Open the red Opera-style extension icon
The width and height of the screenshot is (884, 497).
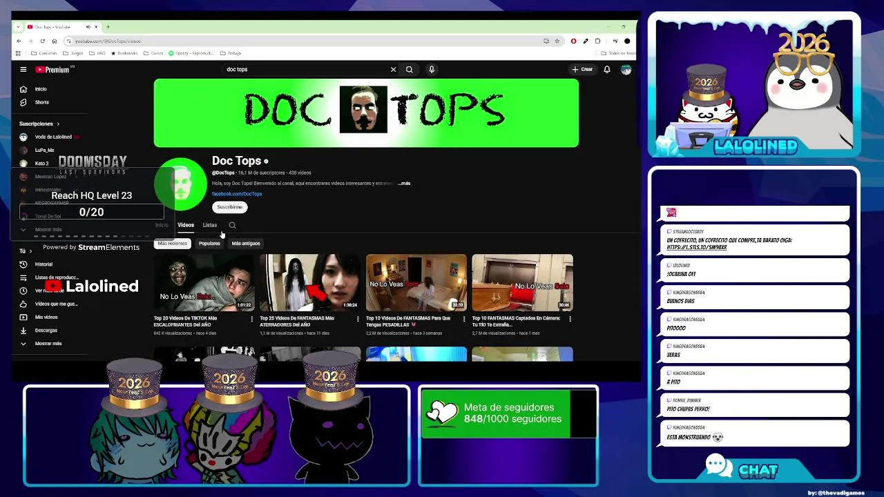(573, 41)
